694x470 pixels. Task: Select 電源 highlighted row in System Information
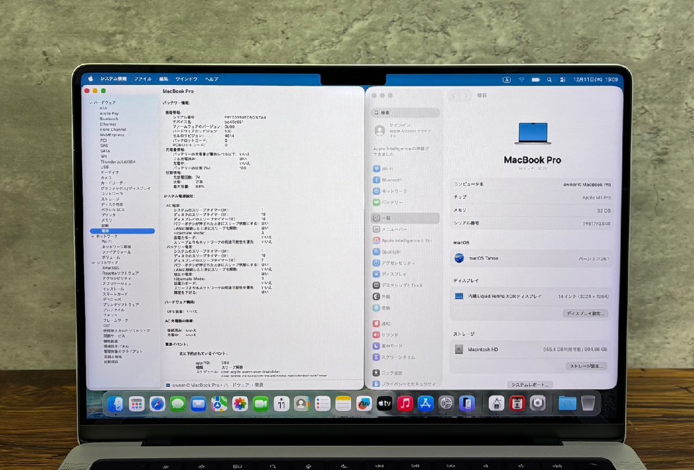point(122,231)
